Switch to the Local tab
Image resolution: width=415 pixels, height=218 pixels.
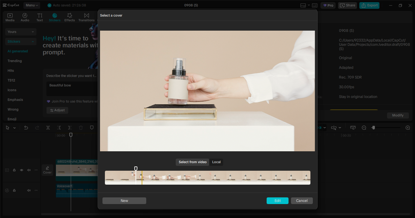[216, 162]
